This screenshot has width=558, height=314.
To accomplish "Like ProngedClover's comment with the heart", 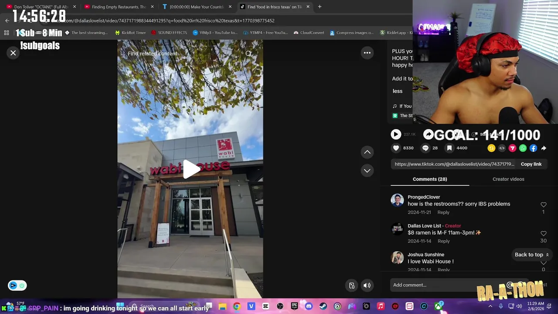I will 543,205.
